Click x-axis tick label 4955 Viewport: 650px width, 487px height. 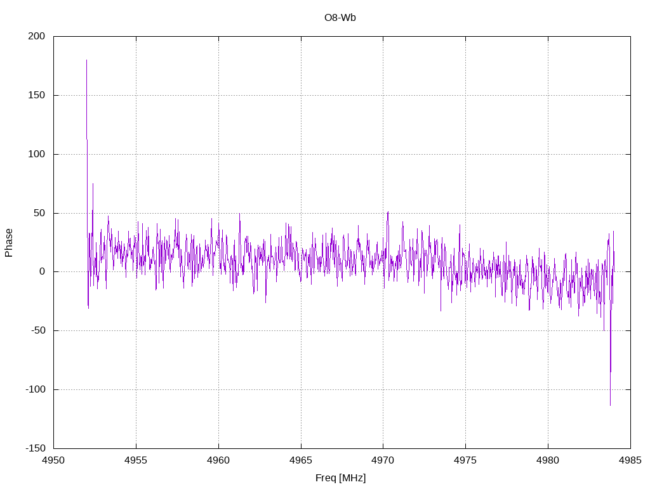[x=136, y=460]
